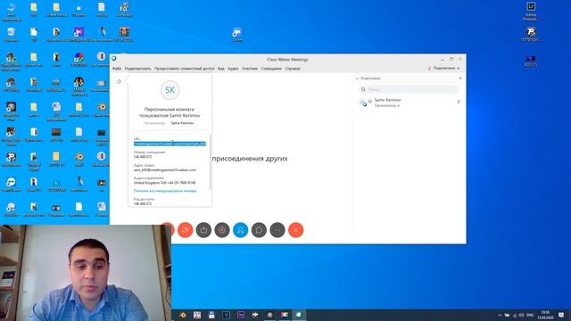Click the meeting number under Номер совещания
The width and height of the screenshot is (571, 321).
[x=143, y=157]
